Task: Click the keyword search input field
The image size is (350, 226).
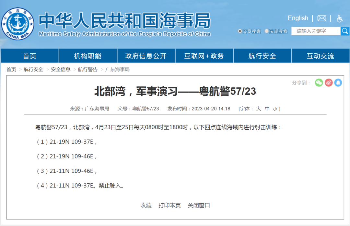Action: (316, 31)
